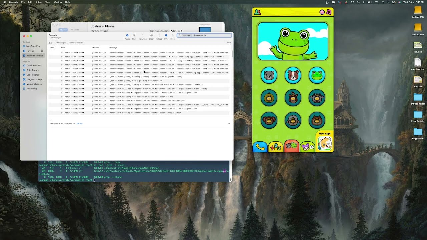Open the PROCESS filter token dropdown

click(x=186, y=35)
